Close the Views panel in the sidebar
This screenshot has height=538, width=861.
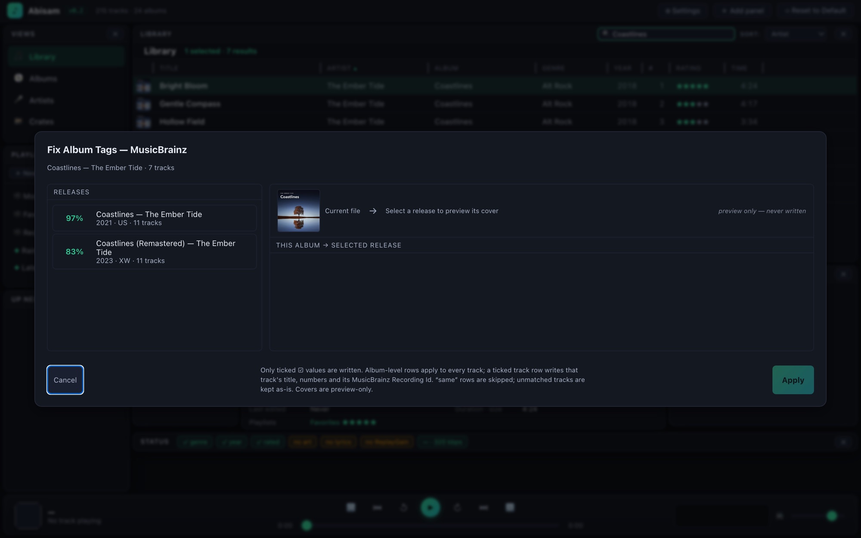click(x=115, y=34)
